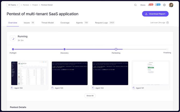This screenshot has height=112, width=180.
Task: Click the Agent 104 label
Action: tap(18, 88)
